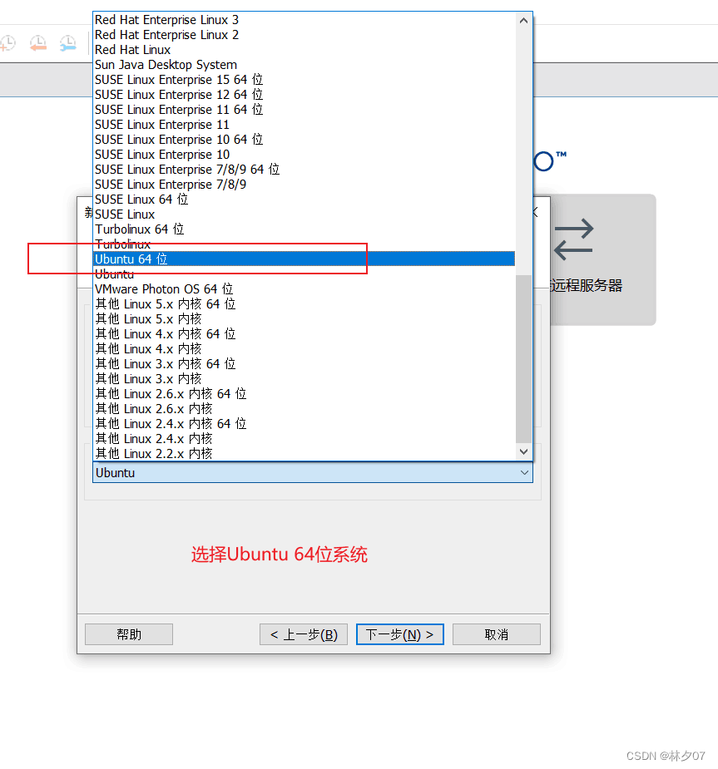Choose 其他 Linux 5.x 内核 (32-bit)
This screenshot has height=769, width=718.
click(x=304, y=319)
